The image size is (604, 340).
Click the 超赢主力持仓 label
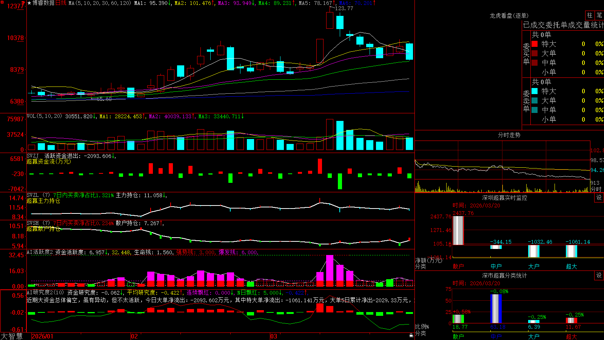[43, 201]
